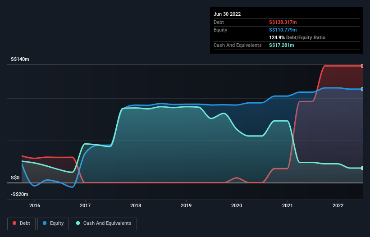370x237 pixels.
Task: Click the Jun 30 2022 tooltip date
Action: 227,14
